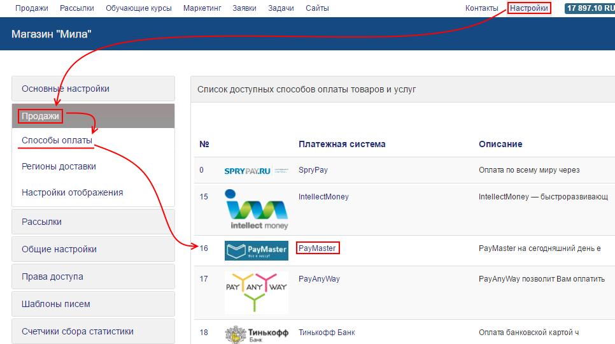
Task: Collapse the Продажи sidebar section
Action: coord(40,116)
